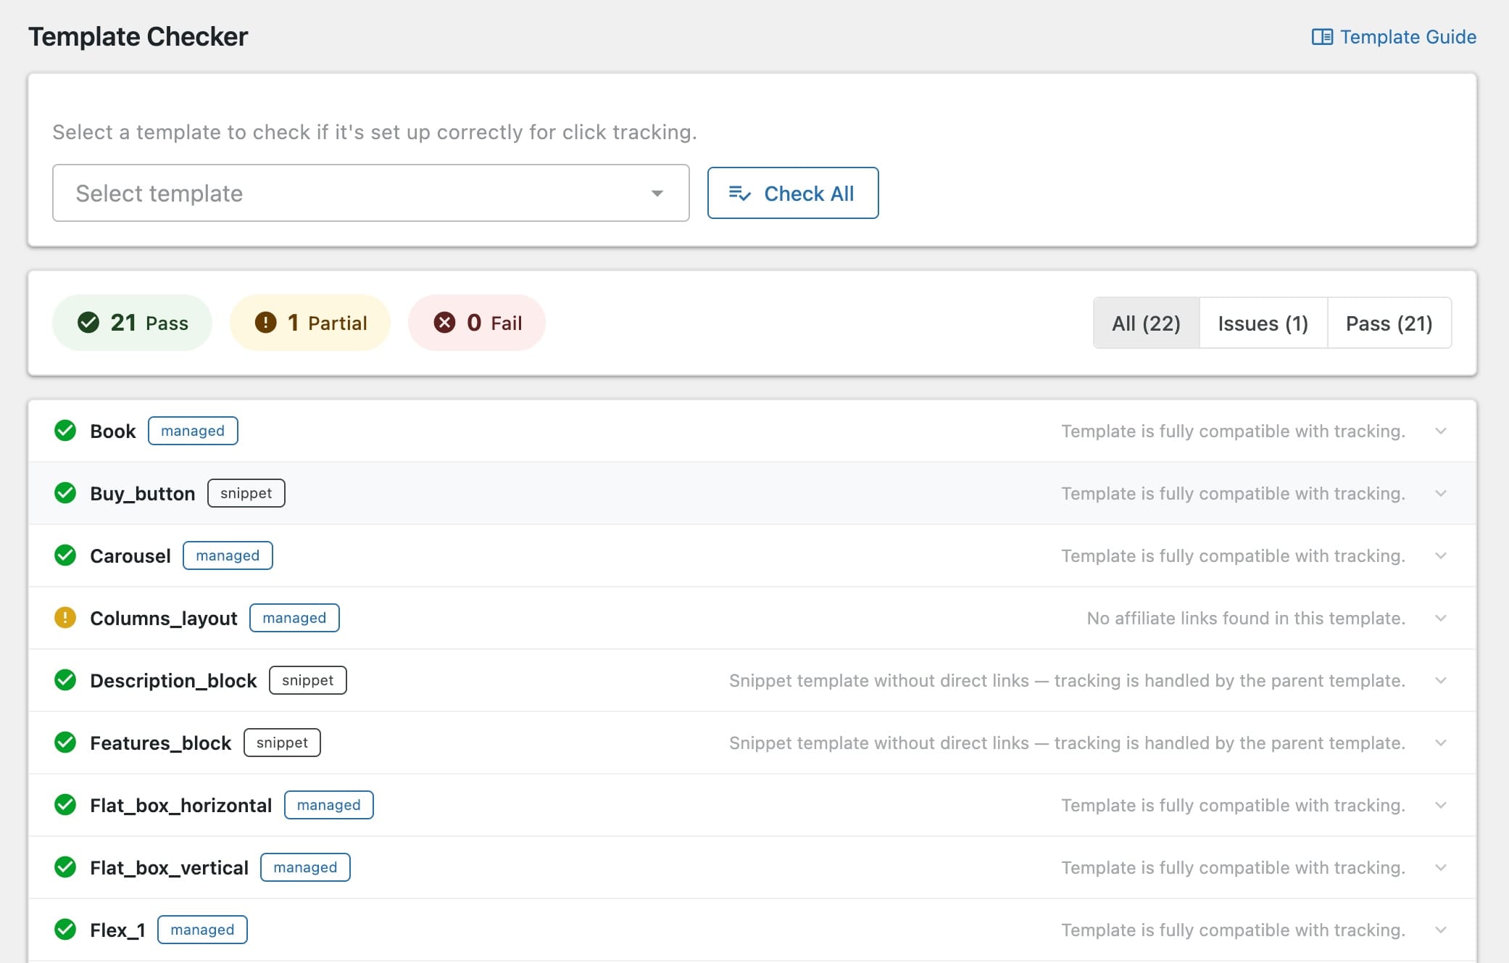Open the Select template dropdown
The width and height of the screenshot is (1509, 963).
[x=370, y=193]
